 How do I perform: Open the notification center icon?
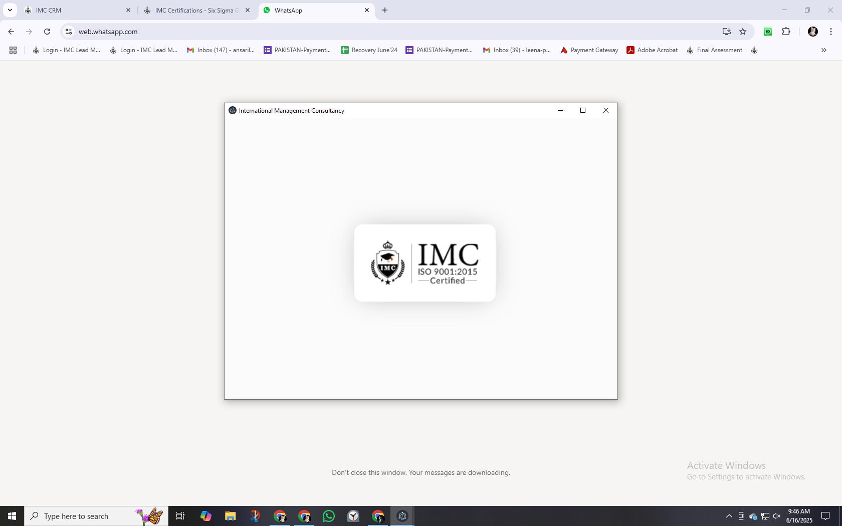pyautogui.click(x=825, y=516)
